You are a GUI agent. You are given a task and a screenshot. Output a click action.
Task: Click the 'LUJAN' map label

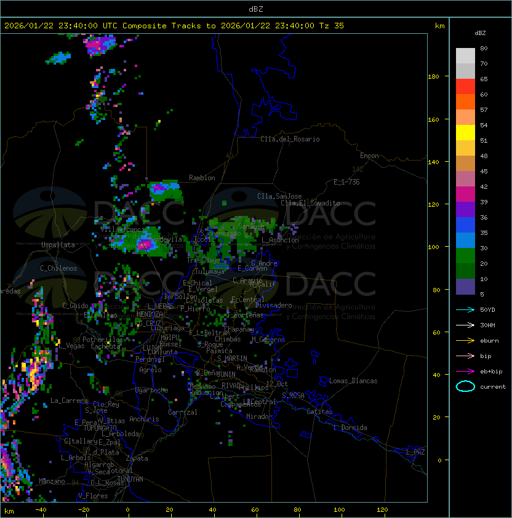152,348
